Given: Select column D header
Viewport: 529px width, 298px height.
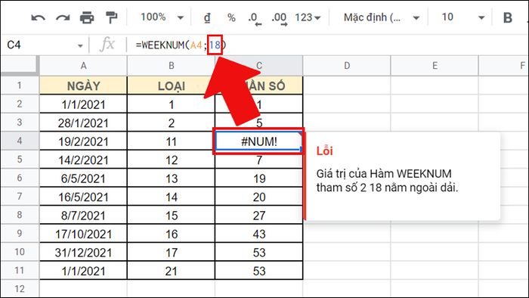Looking at the screenshot, I should point(347,66).
